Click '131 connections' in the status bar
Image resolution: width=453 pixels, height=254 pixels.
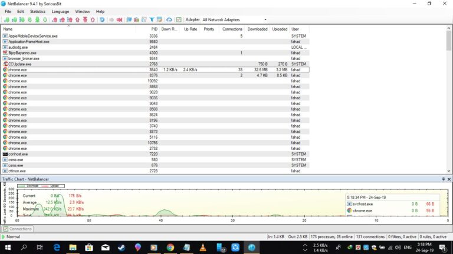pyautogui.click(x=370, y=237)
